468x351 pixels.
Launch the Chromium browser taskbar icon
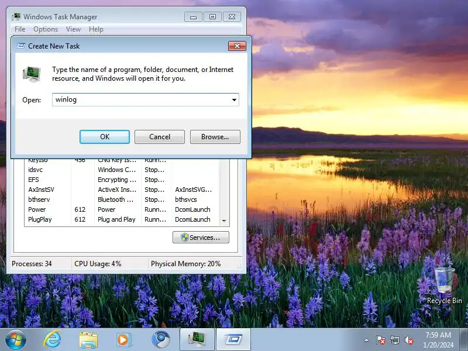click(x=160, y=340)
